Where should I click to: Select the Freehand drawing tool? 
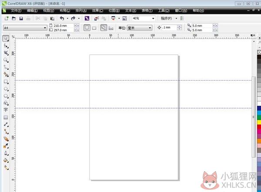6,67
